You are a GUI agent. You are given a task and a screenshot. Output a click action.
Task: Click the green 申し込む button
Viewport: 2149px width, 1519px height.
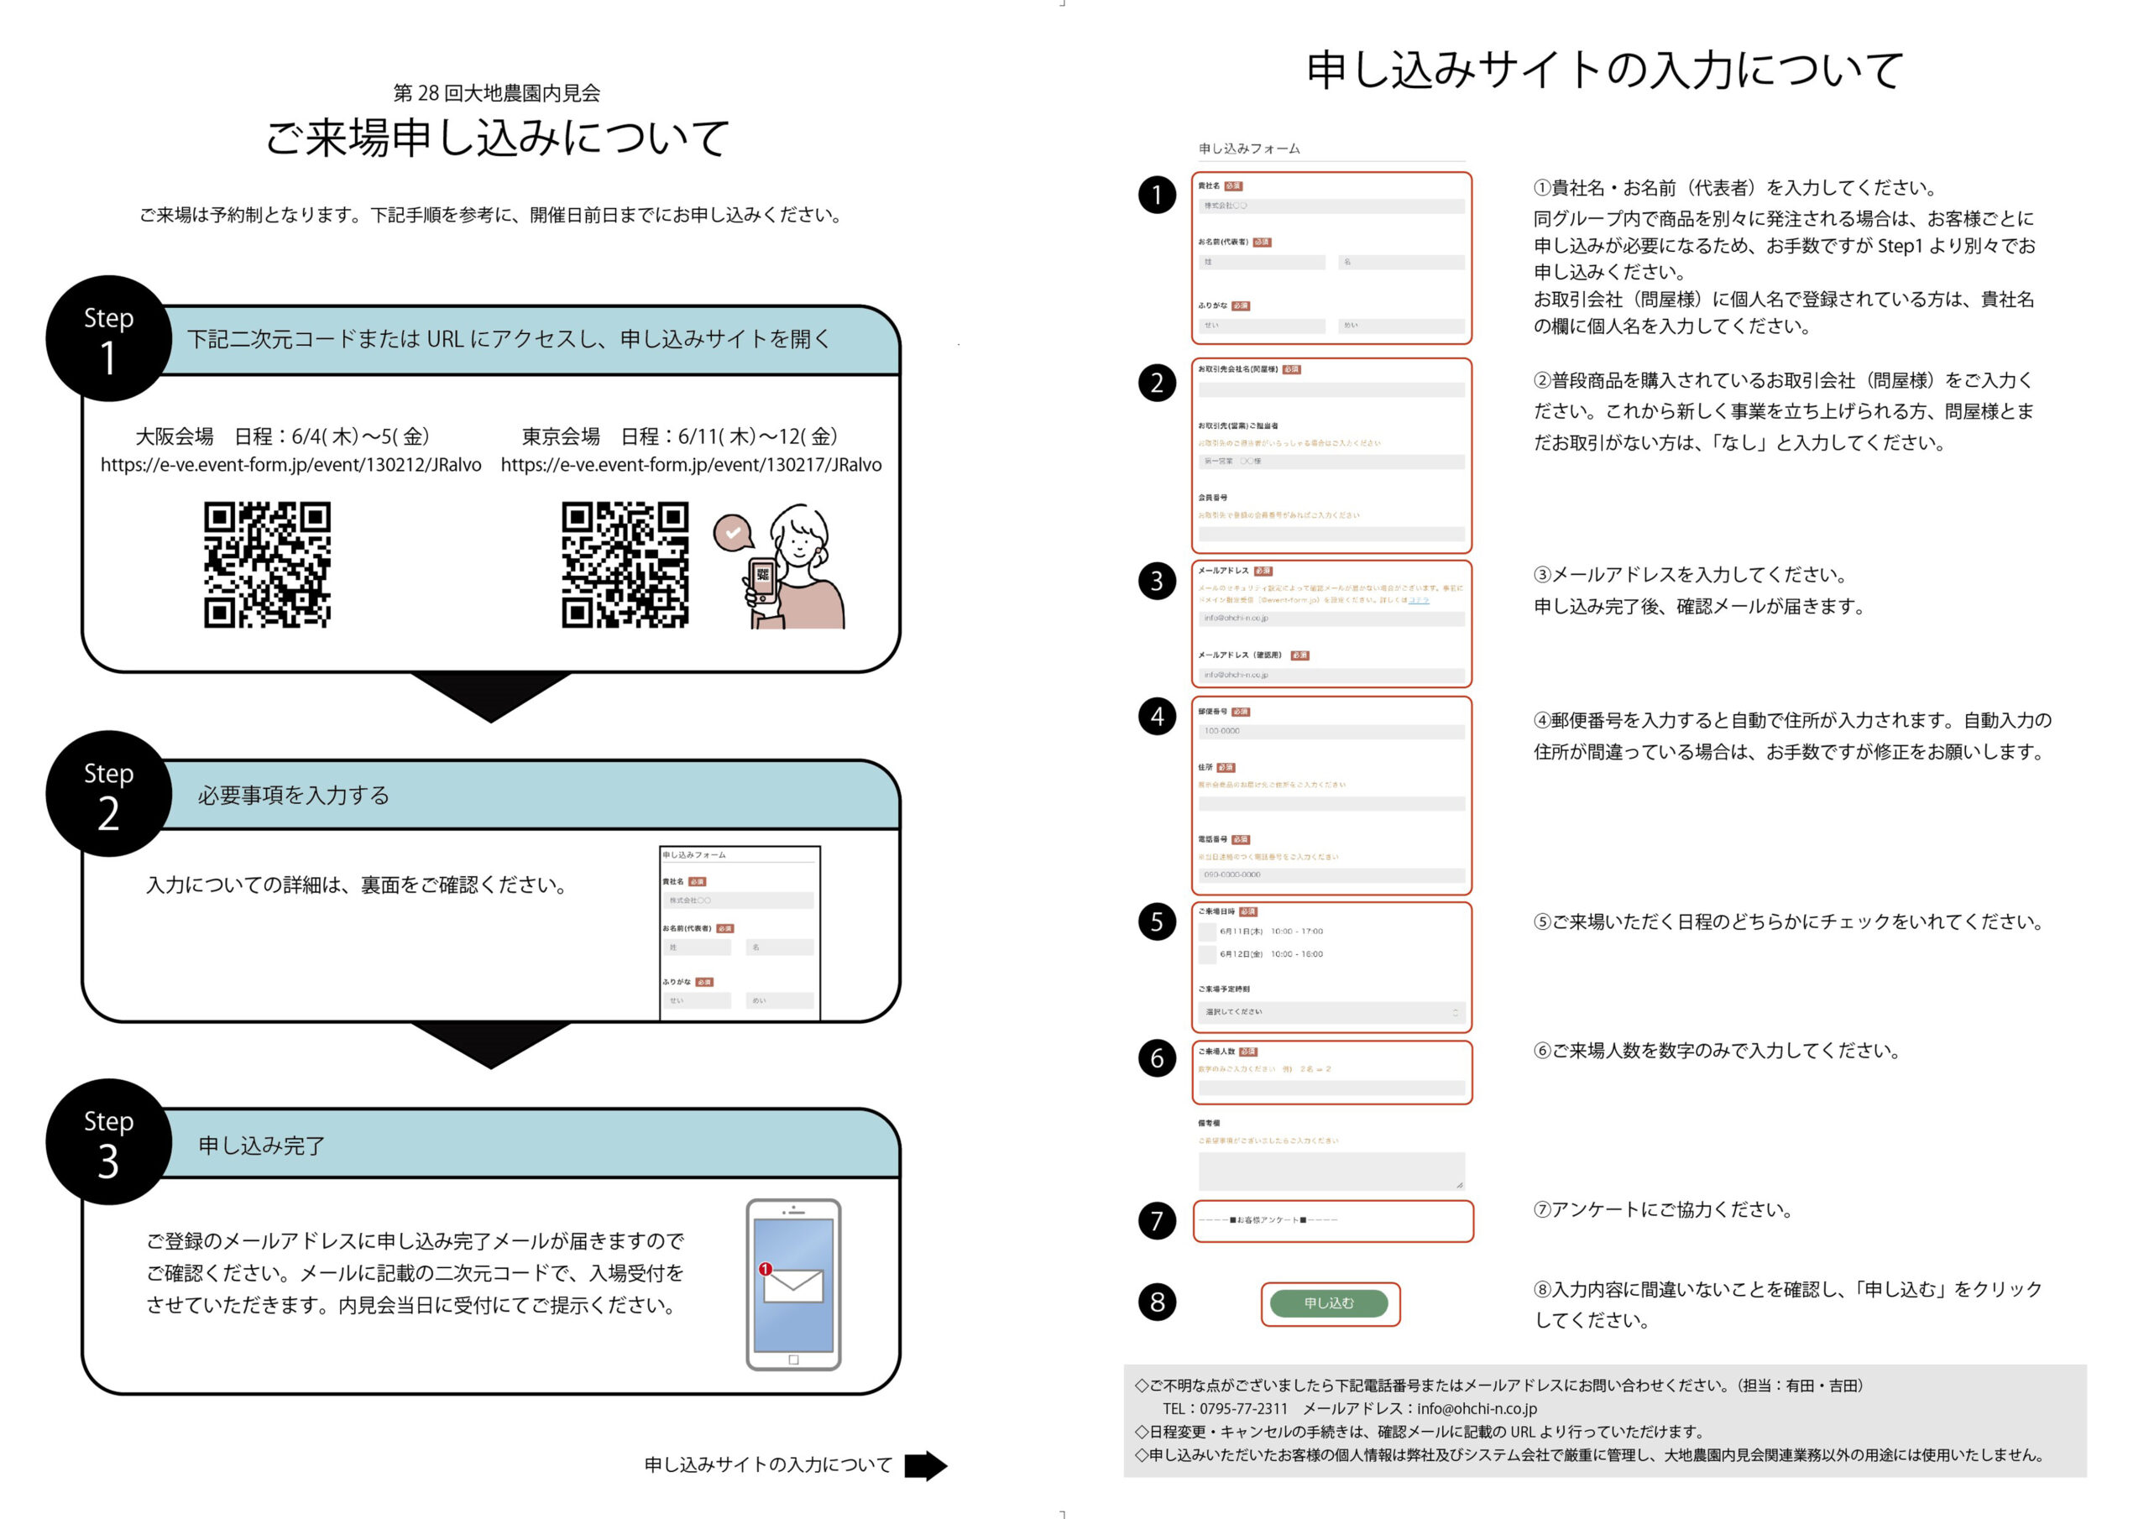click(1329, 1302)
